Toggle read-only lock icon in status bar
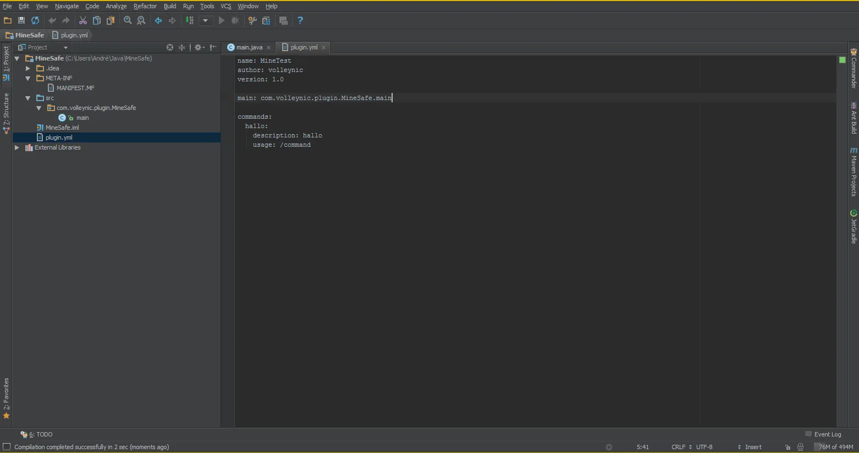 point(788,447)
